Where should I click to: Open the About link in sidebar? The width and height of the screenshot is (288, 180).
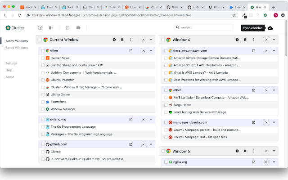coord(10,77)
